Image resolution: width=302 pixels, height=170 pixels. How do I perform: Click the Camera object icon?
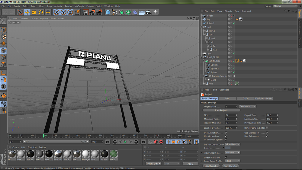148,12
